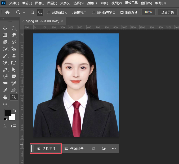179x164 pixels.
Task: Select the Hand tool
Action: point(5,97)
